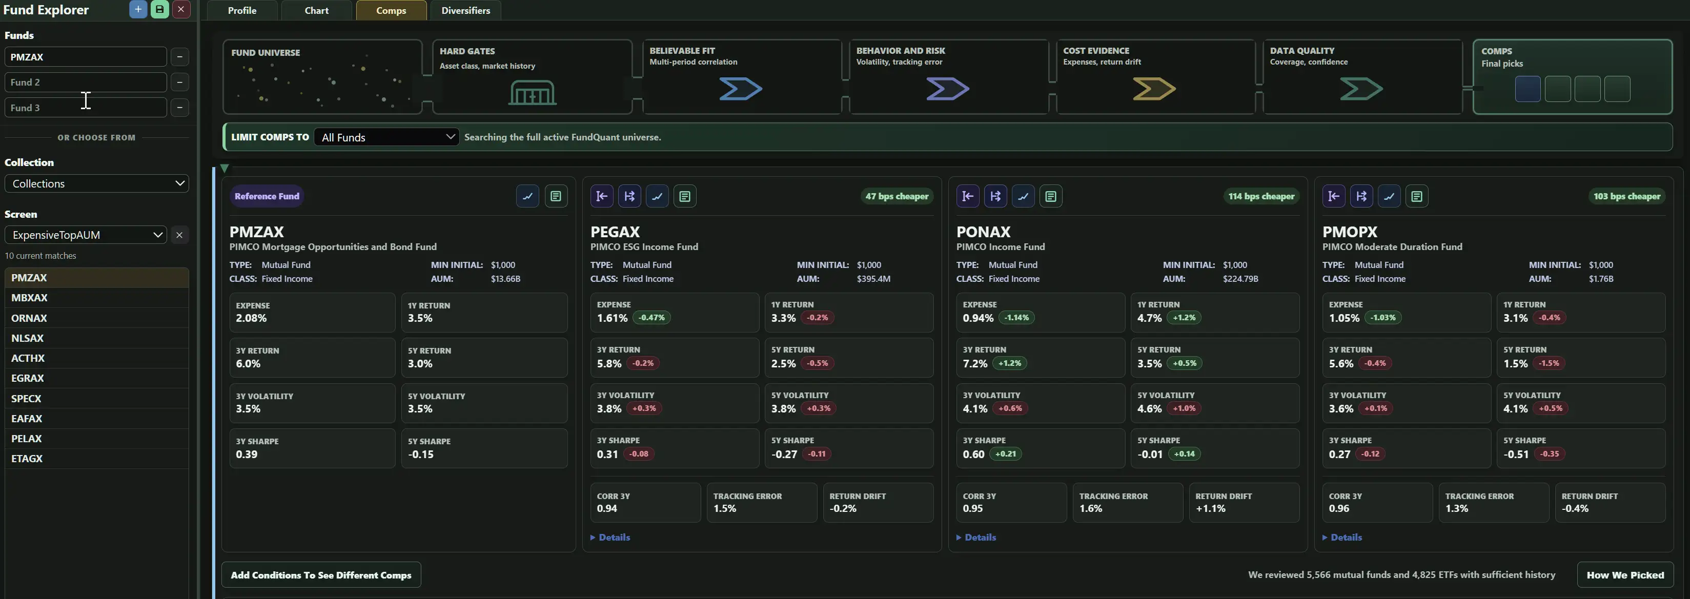This screenshot has height=599, width=1690.
Task: Open the chart icon on the PEGAX card
Action: [657, 196]
